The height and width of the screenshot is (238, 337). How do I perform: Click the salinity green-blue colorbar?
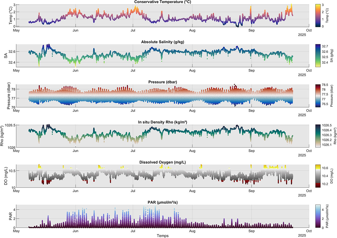coord(317,55)
